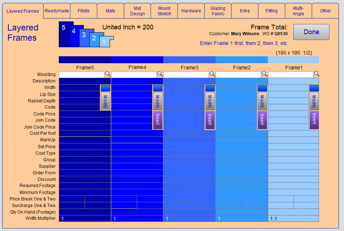Click the small blue square icon in Frame3 column

[210, 88]
